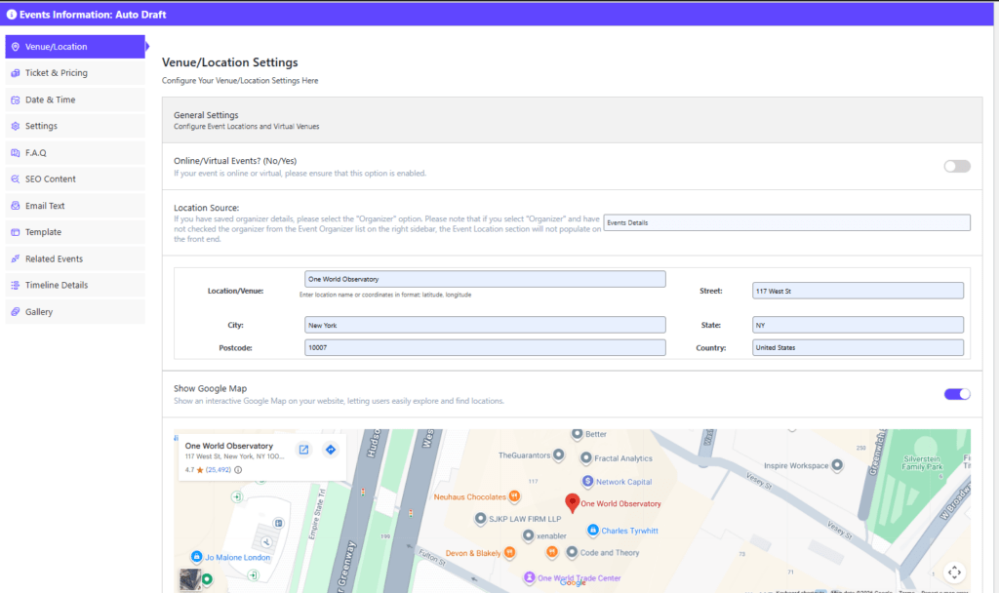Click the One World Trade Center purple marker

pyautogui.click(x=529, y=577)
